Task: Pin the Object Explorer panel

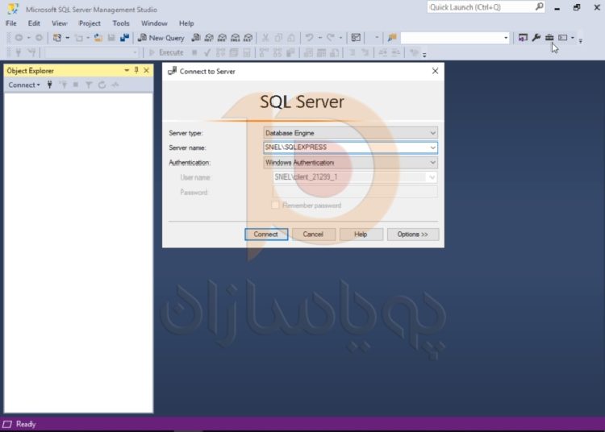Action: pyautogui.click(x=136, y=71)
